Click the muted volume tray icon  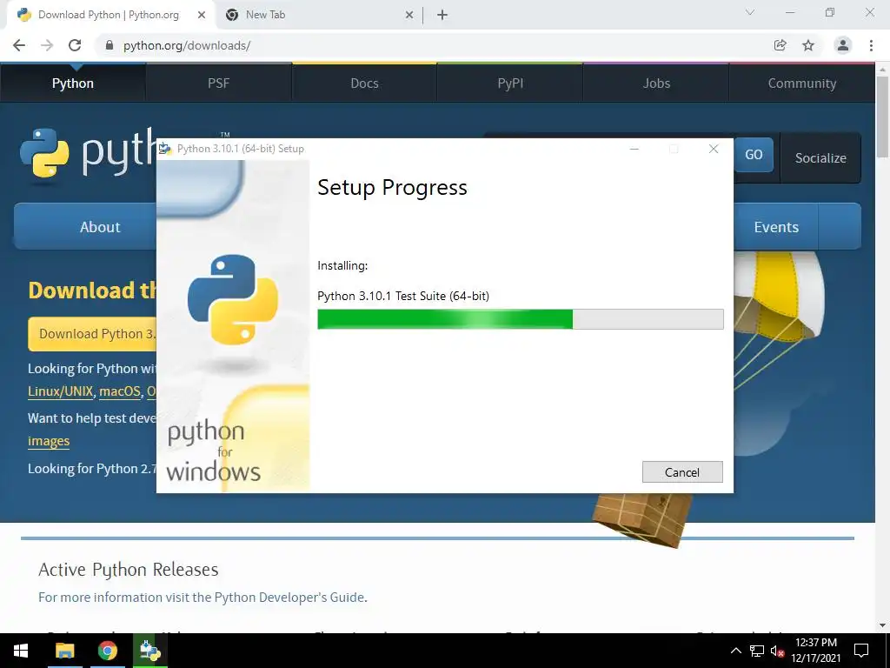(777, 651)
